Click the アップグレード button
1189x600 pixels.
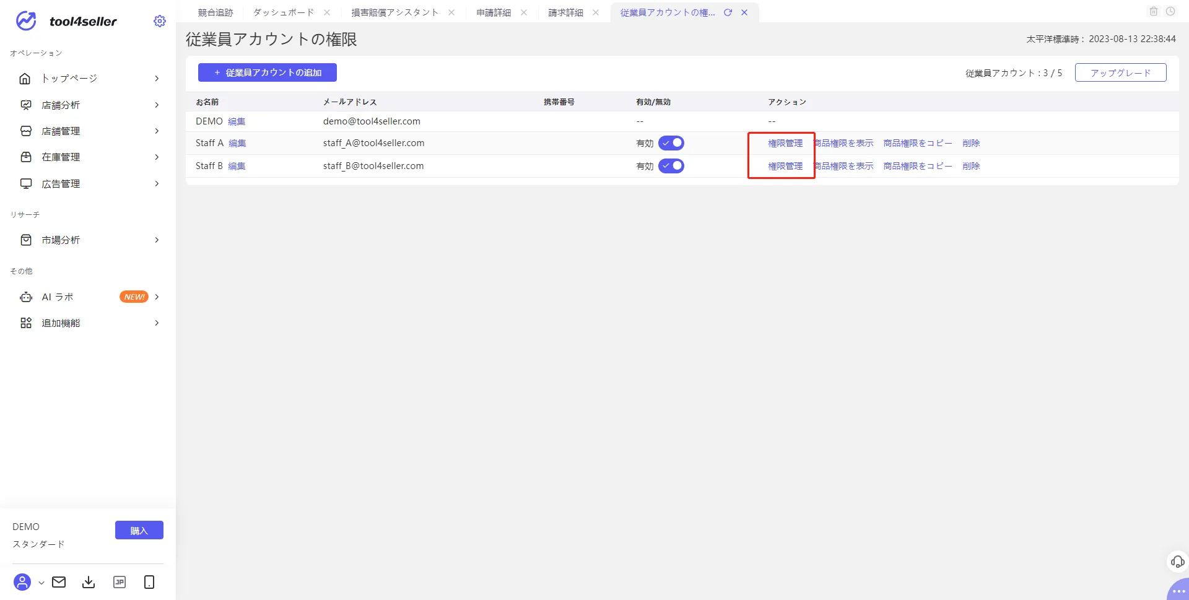coord(1120,72)
